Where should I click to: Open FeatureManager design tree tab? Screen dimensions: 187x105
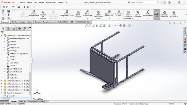[3, 29]
